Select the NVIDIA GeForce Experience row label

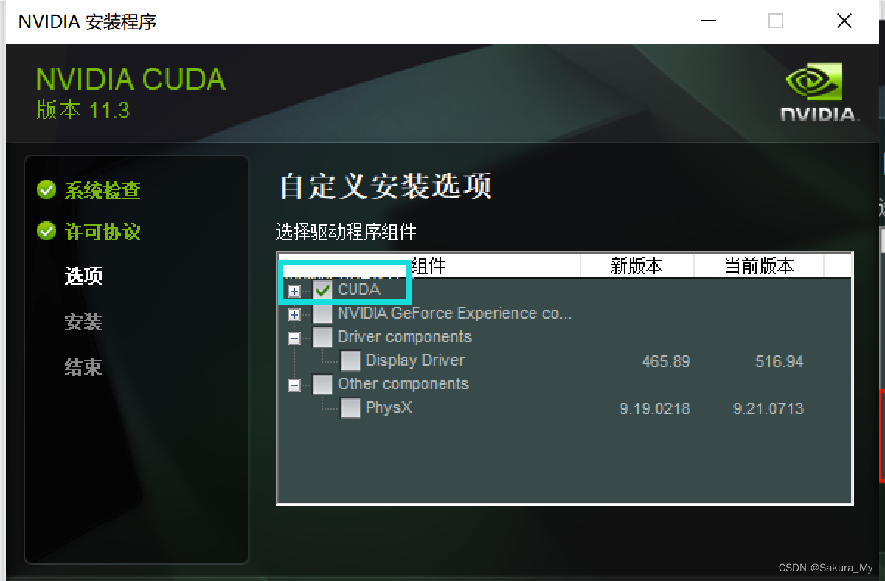(x=454, y=313)
